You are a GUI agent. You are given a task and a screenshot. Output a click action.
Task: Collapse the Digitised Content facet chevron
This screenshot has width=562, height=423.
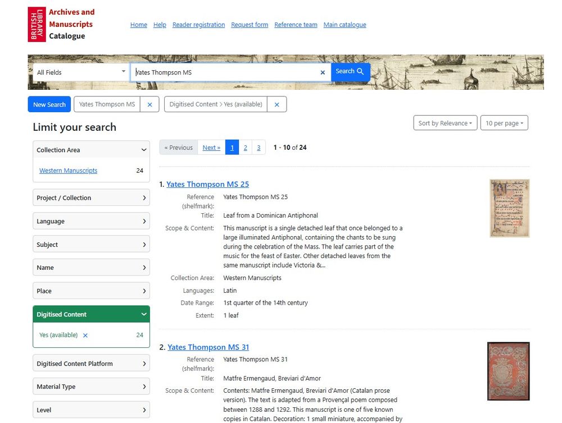pyautogui.click(x=144, y=314)
